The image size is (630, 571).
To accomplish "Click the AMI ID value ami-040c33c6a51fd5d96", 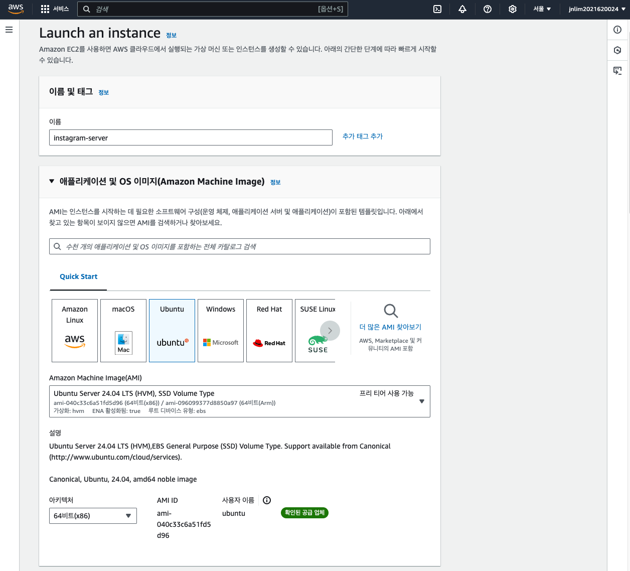I will pyautogui.click(x=184, y=524).
